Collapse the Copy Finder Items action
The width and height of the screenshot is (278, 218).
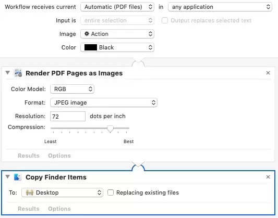(7, 176)
